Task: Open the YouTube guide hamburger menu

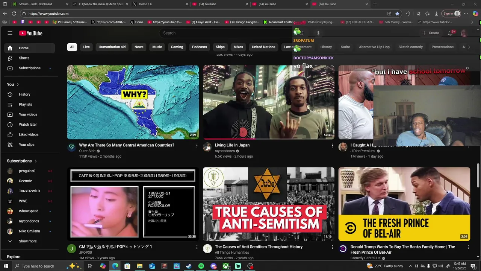Action: point(10,33)
